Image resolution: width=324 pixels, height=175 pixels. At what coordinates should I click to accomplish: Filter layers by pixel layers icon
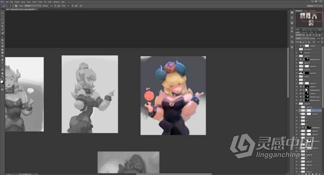307,35
